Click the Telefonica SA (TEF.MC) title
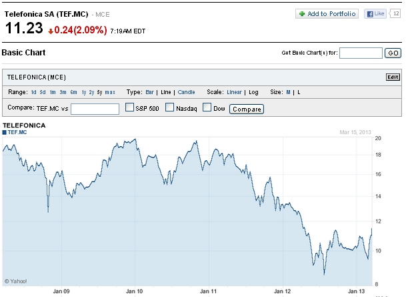Image resolution: width=406 pixels, height=297 pixels. [x=47, y=14]
